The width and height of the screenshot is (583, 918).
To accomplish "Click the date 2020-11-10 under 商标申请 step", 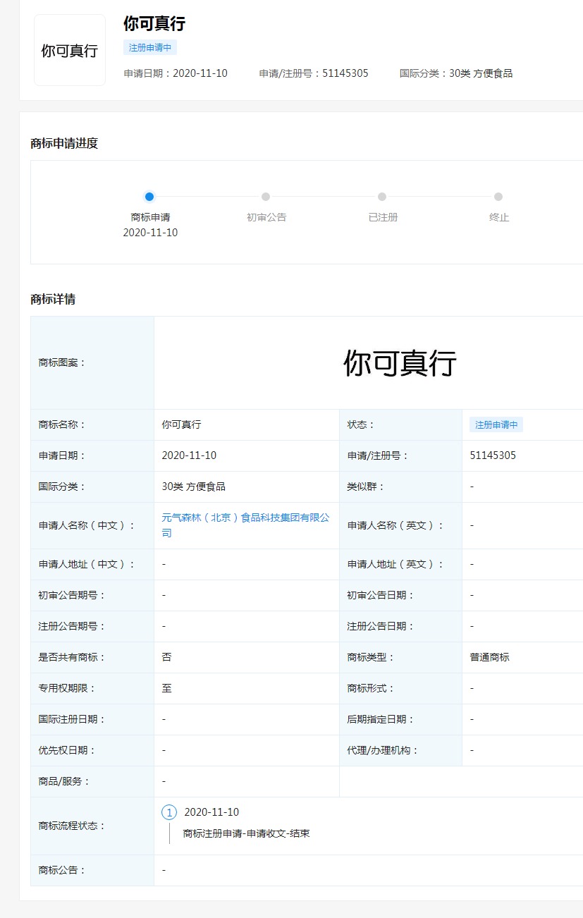I will 150,233.
